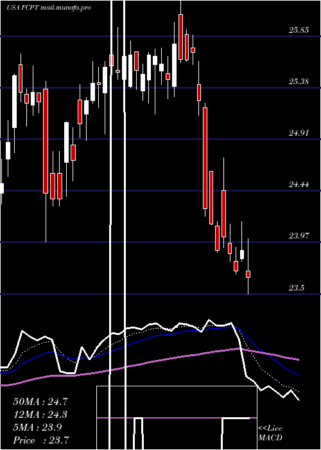Click the 12MA : 24.3 value

[x=41, y=415]
